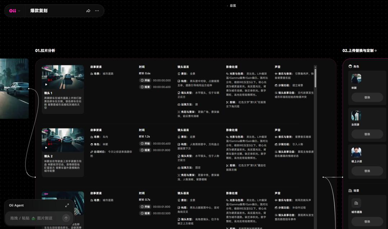Click the share arrow icon

pos(88,11)
